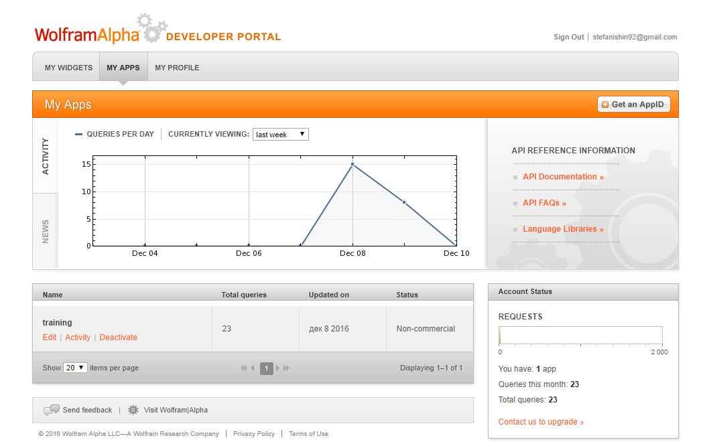The width and height of the screenshot is (701, 442).
Task: Click the Total queries column header
Action: pos(244,295)
